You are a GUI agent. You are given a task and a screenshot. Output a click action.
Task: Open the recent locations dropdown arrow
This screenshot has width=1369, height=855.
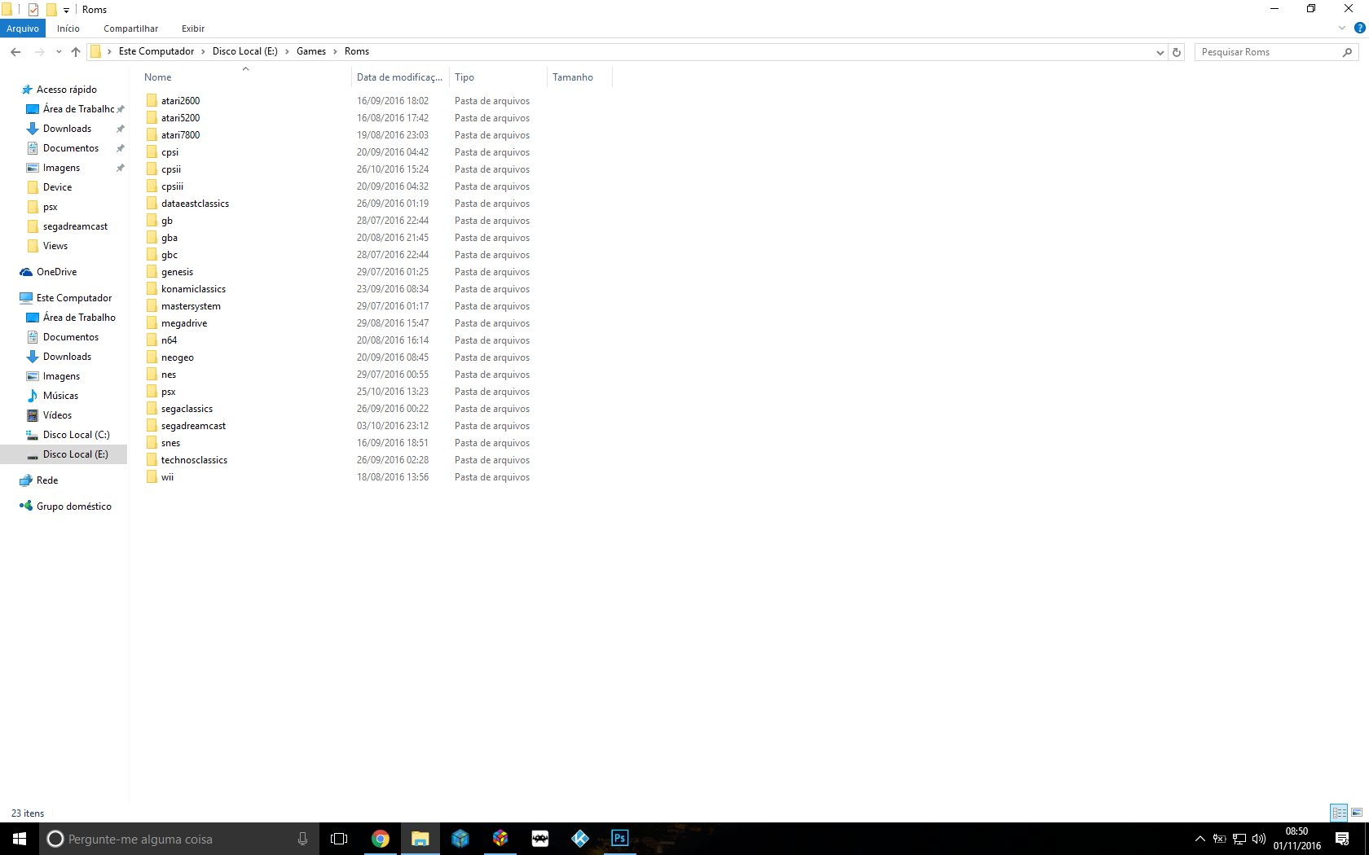point(59,52)
